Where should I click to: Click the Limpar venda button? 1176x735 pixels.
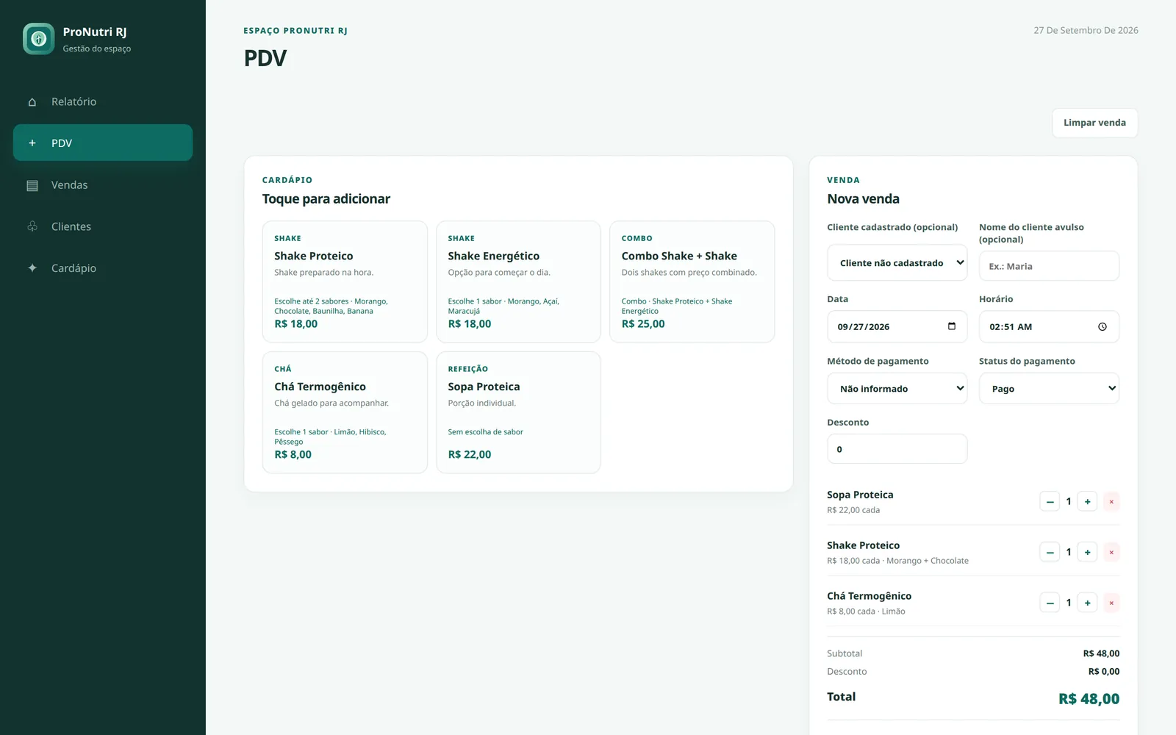point(1094,123)
